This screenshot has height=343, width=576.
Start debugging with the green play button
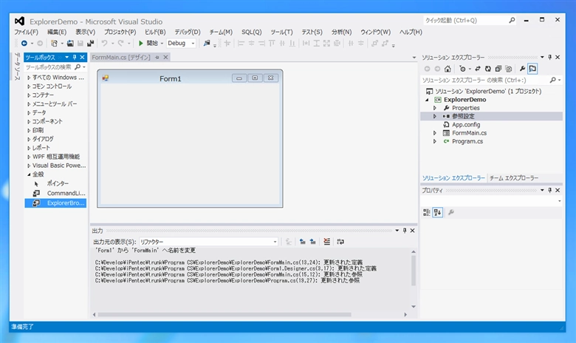coord(141,44)
